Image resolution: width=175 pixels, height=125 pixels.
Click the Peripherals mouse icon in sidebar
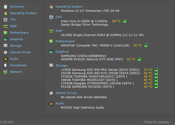click(x=5, y=65)
